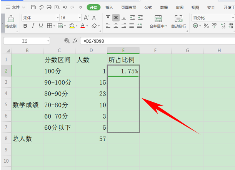The width and height of the screenshot is (235, 170).
Task: Open the 文件 menu dropdown arrow
Action: click(x=23, y=7)
